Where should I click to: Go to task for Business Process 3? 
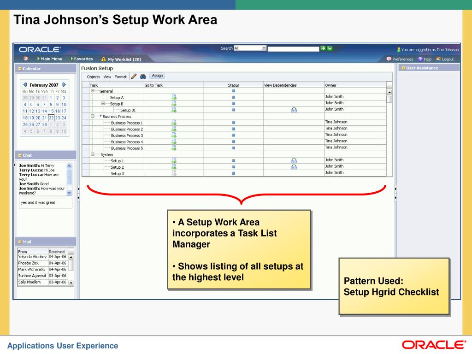point(174,135)
